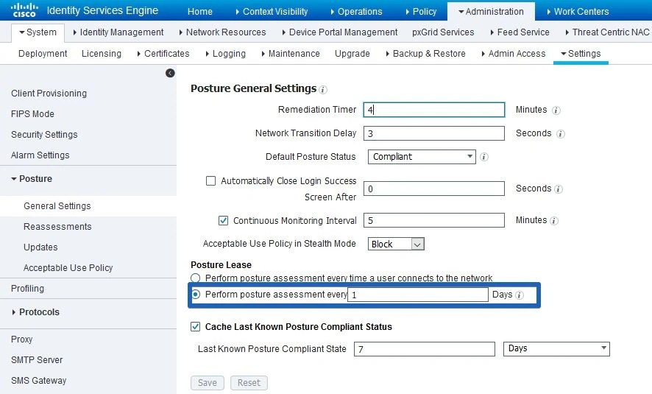Open Feed Service menu
Image resolution: width=652 pixels, height=394 pixels.
tap(520, 32)
